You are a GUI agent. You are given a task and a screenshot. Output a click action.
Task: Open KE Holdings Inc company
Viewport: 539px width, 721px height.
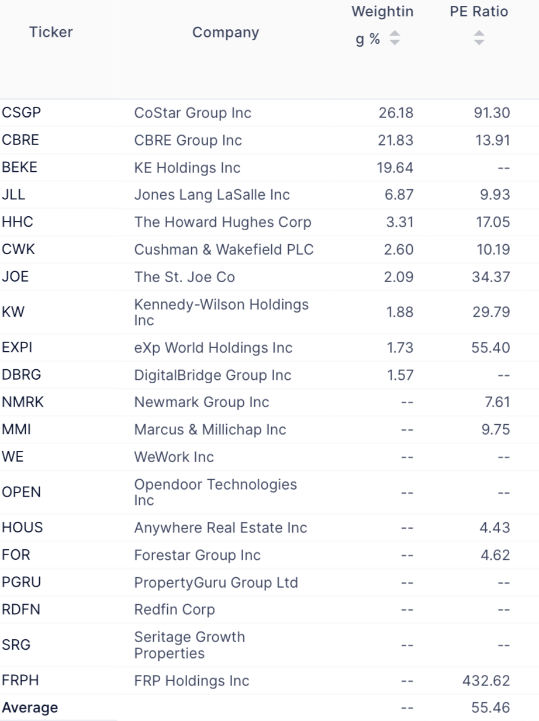point(187,168)
